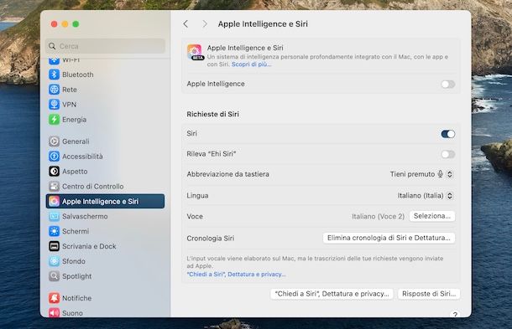The width and height of the screenshot is (512, 329).
Task: Click the Apple Intelligence e Siri window title
Action: pos(263,24)
